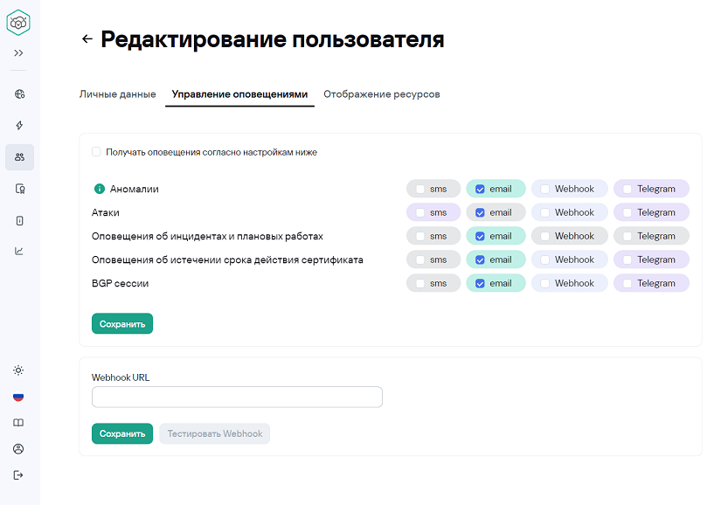The width and height of the screenshot is (721, 505).
Task: Open documentation with the book icon
Action: pyautogui.click(x=18, y=423)
